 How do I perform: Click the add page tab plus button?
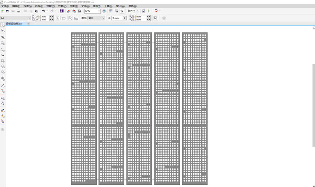tap(29, 24)
